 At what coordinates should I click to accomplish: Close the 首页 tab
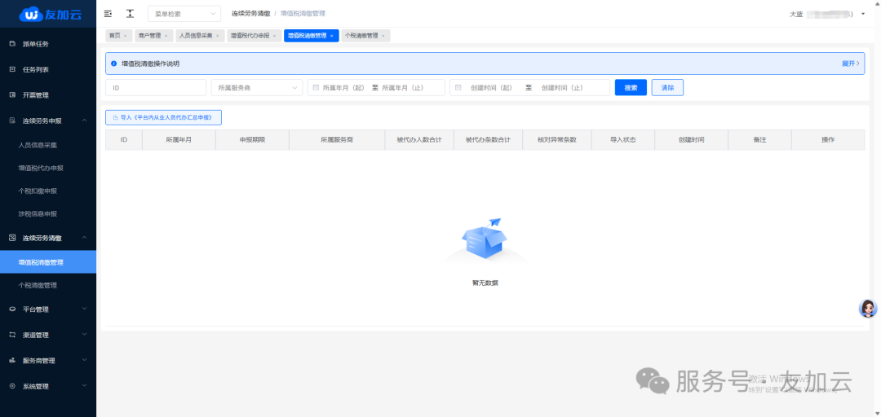pos(126,36)
